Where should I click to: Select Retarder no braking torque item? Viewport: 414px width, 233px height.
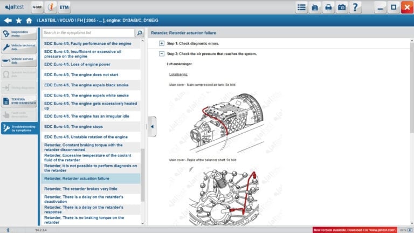click(91, 220)
